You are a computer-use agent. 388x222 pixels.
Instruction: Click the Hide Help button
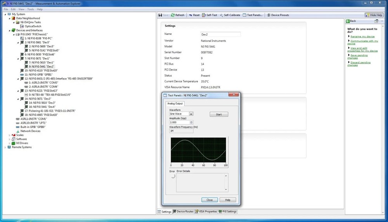pos(374,15)
